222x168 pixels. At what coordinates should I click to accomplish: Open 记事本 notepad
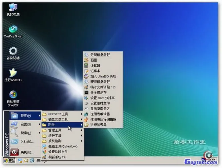click(103, 71)
